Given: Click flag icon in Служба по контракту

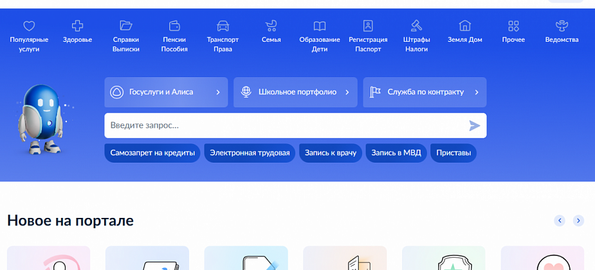Looking at the screenshot, I should [x=376, y=92].
